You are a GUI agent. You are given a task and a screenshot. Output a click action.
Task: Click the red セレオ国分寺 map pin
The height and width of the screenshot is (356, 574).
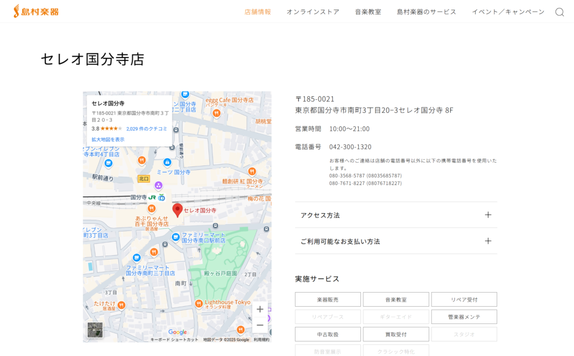pyautogui.click(x=178, y=210)
